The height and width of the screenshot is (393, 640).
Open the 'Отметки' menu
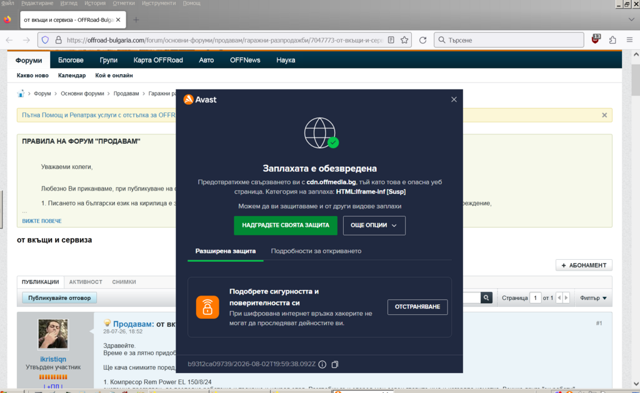pyautogui.click(x=124, y=3)
